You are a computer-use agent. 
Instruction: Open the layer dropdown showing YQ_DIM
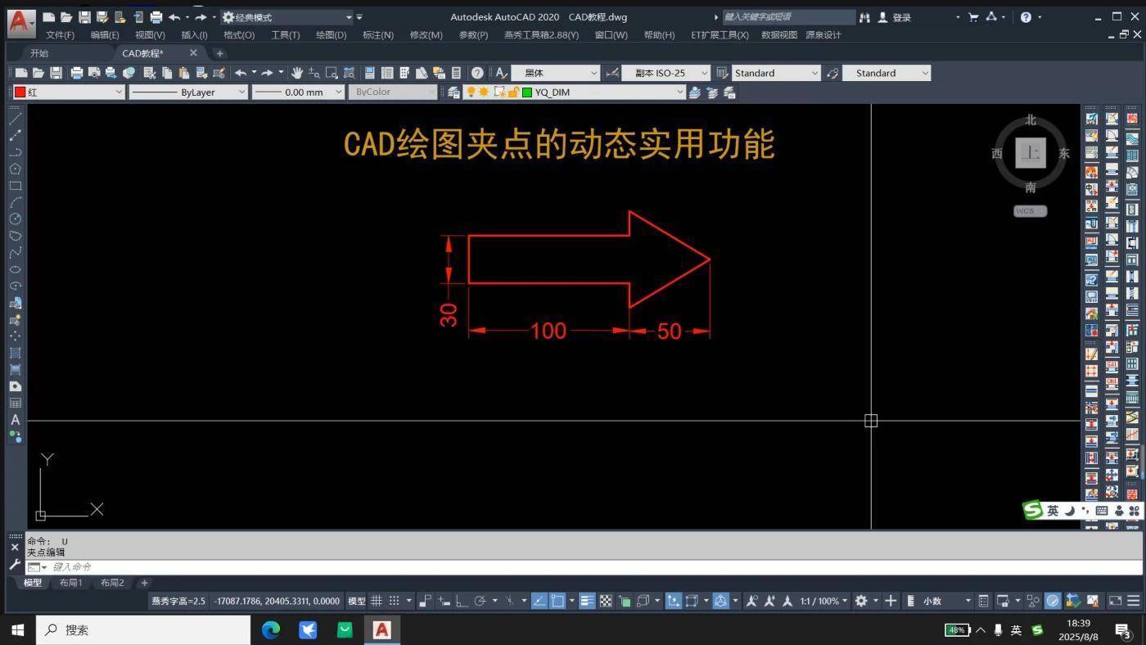(x=680, y=92)
